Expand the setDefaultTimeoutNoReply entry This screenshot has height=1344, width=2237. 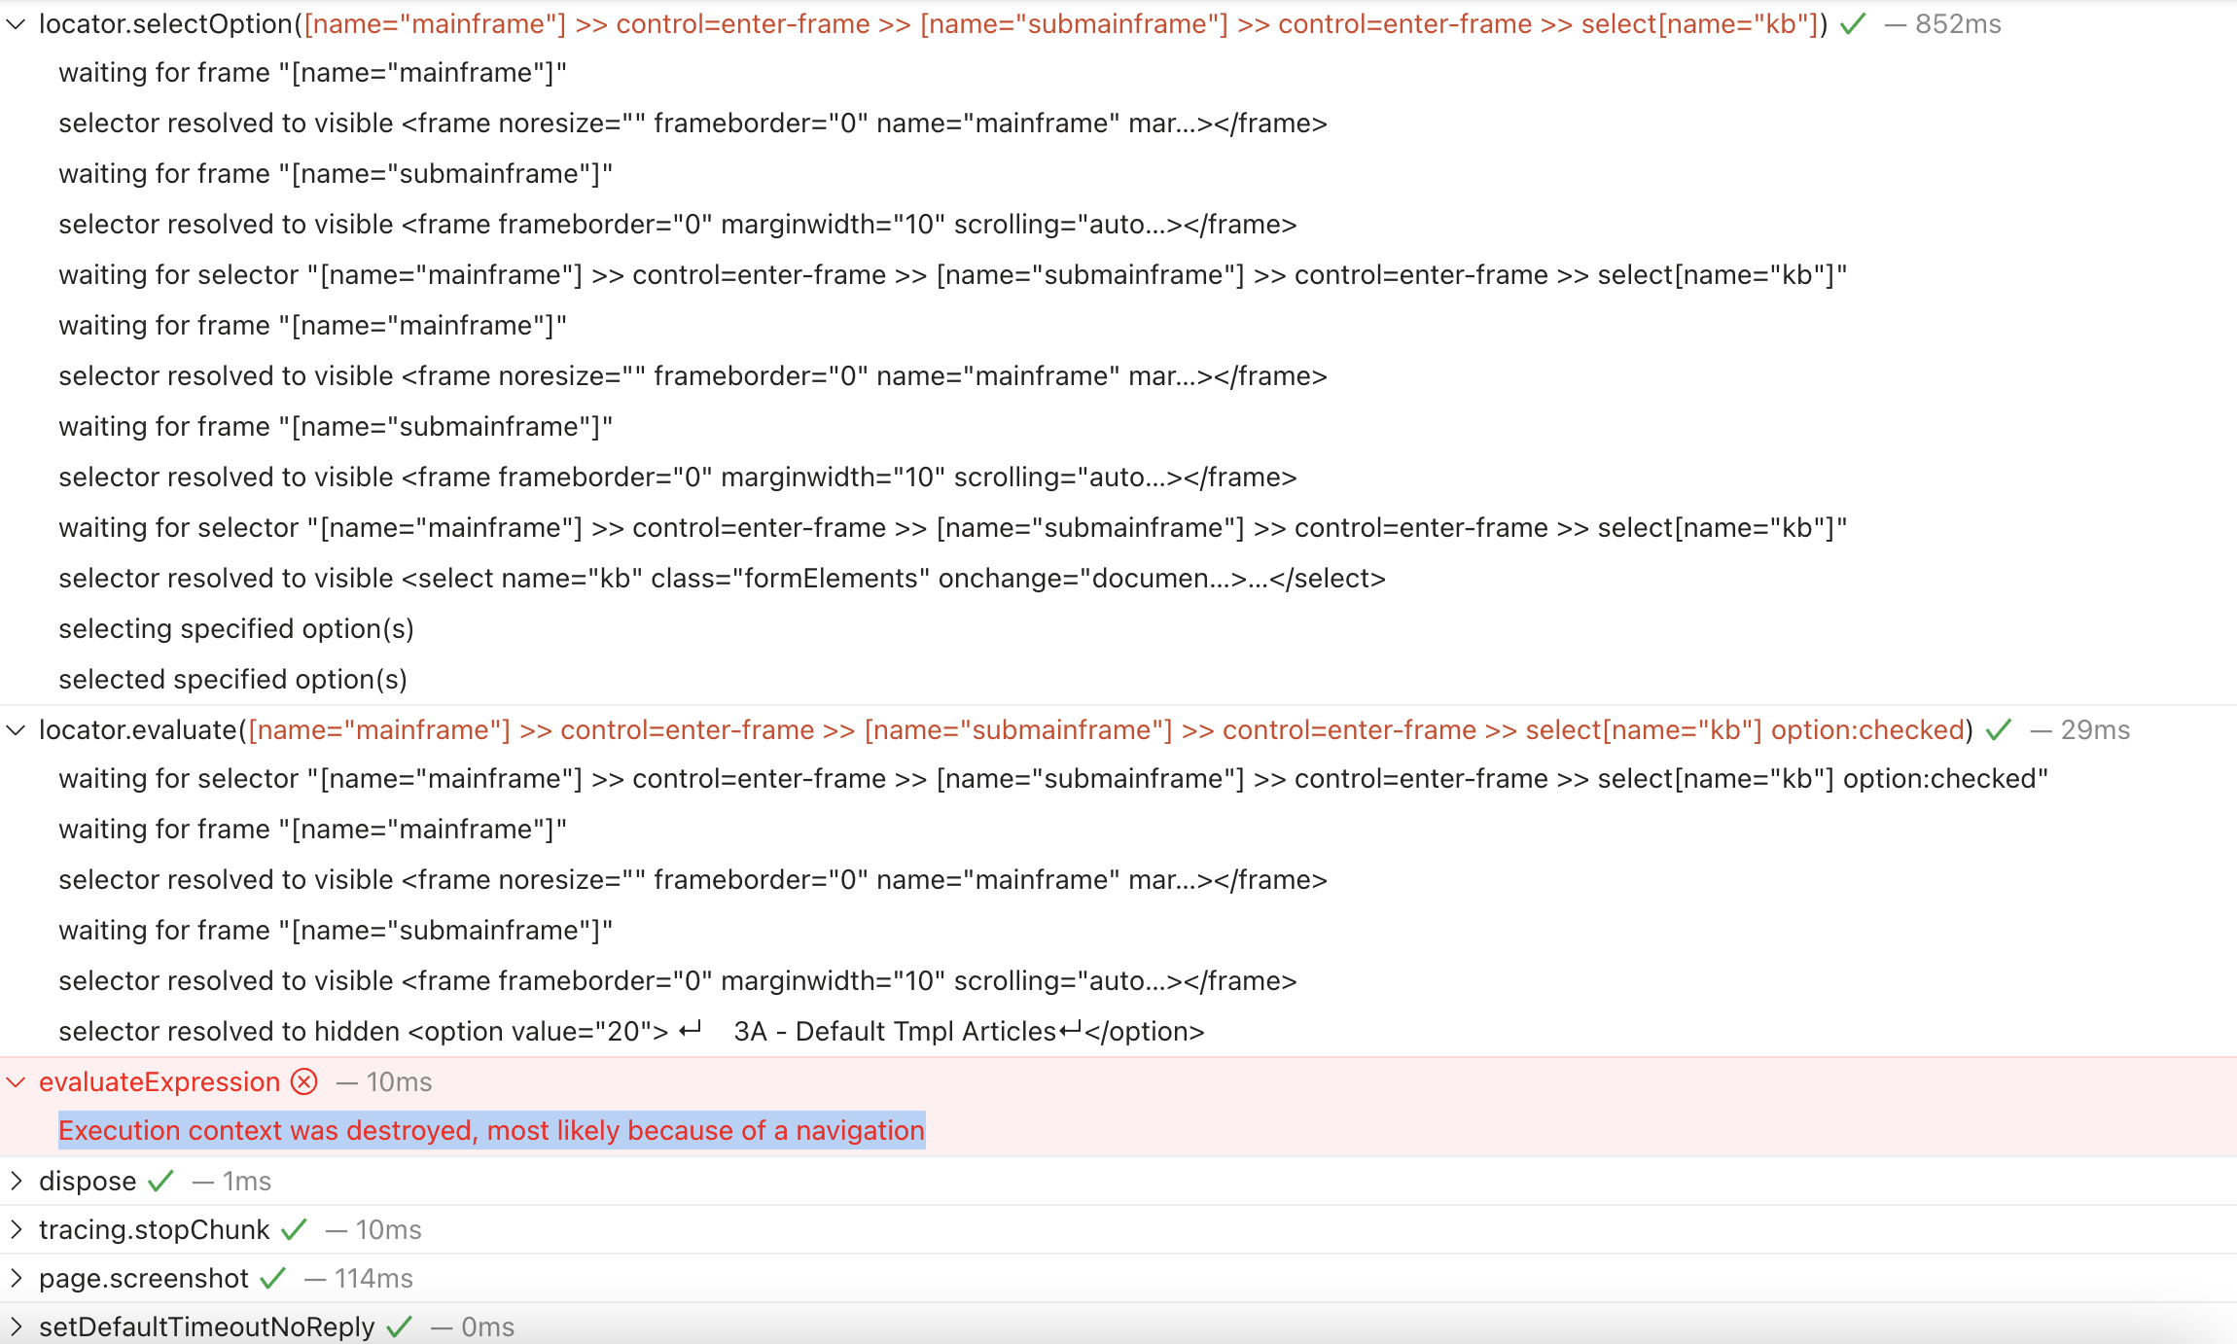click(17, 1326)
